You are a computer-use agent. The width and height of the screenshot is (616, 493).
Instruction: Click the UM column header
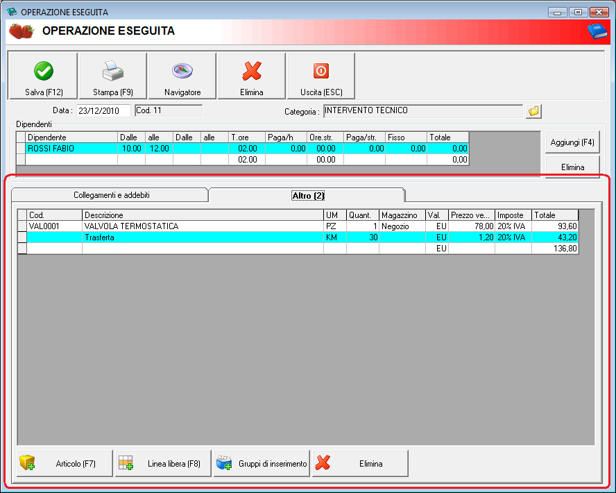(x=335, y=215)
